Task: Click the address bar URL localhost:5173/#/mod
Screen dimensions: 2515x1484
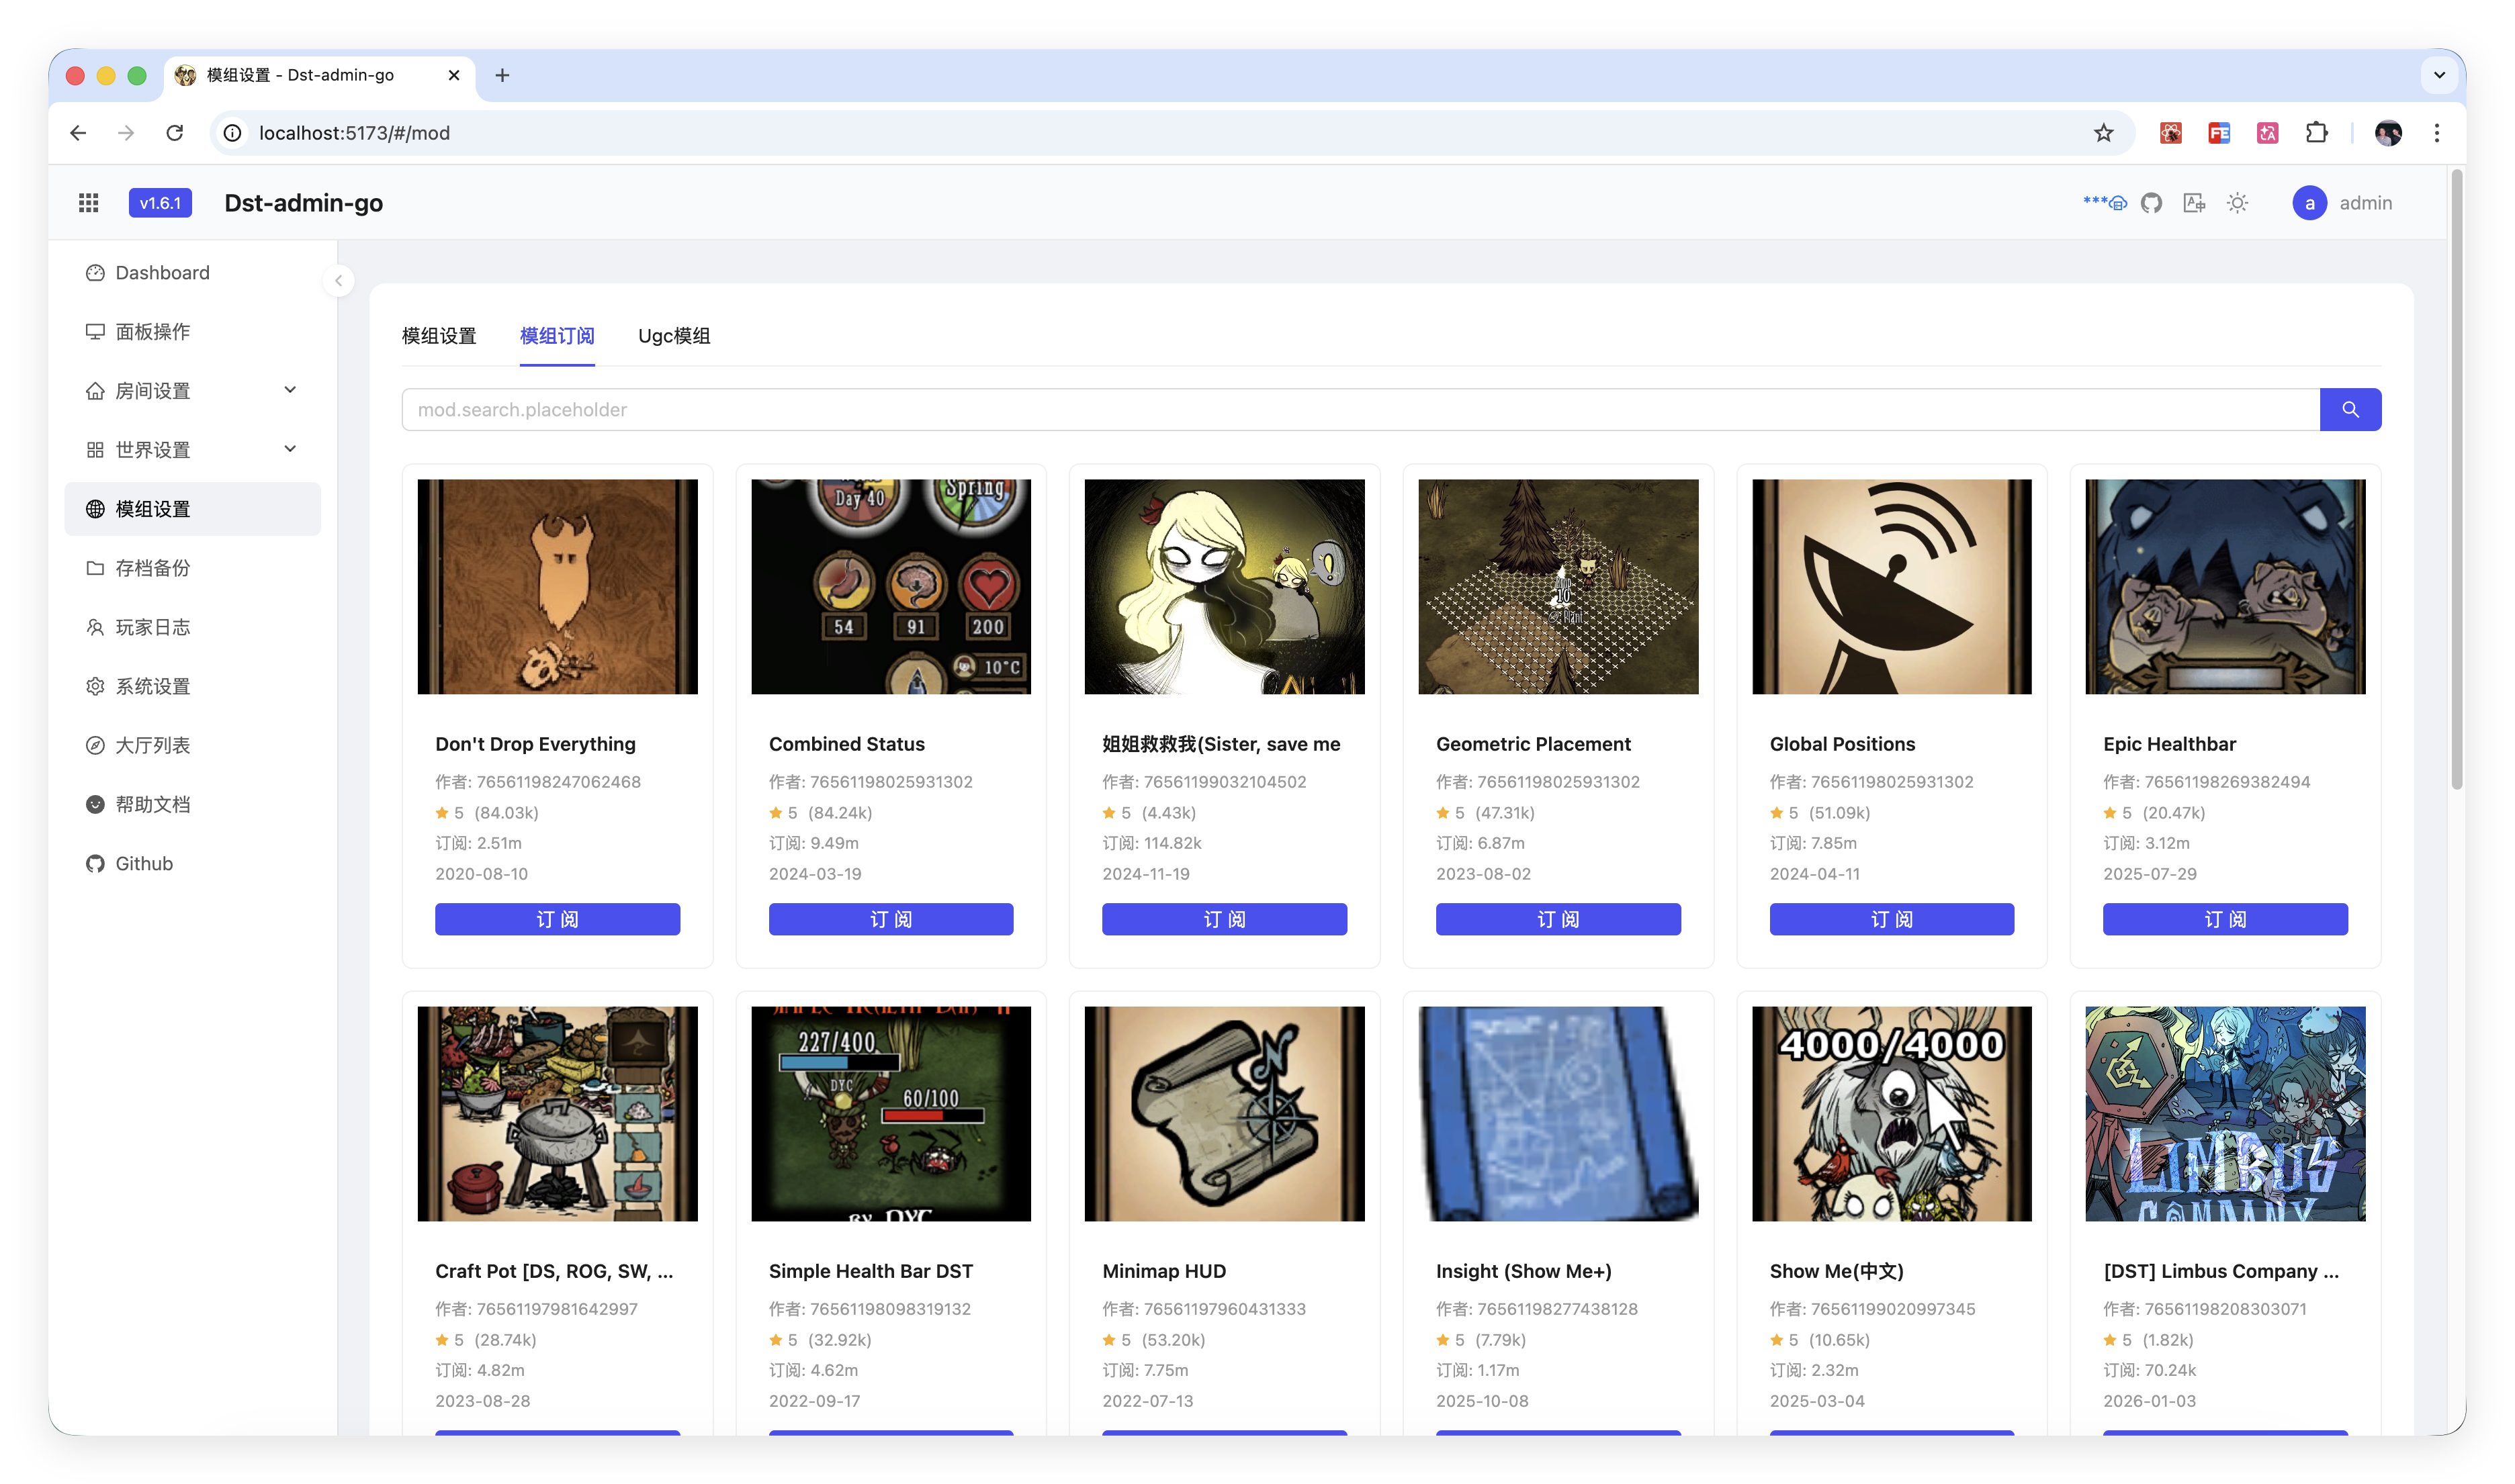Action: click(354, 133)
